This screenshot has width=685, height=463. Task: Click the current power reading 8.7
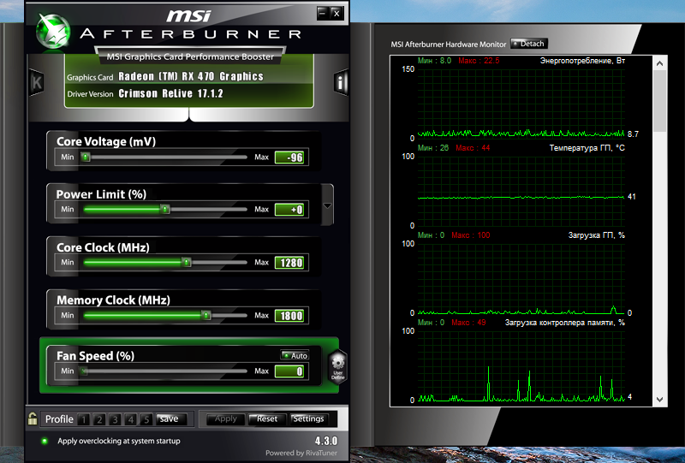[633, 134]
